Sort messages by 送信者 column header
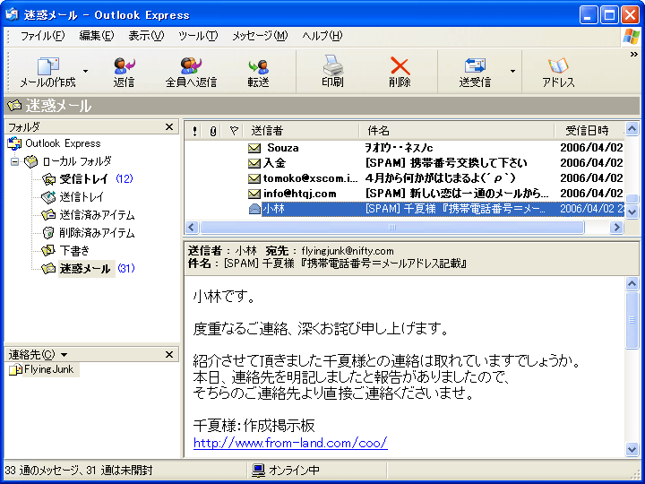645x484 pixels. [302, 131]
